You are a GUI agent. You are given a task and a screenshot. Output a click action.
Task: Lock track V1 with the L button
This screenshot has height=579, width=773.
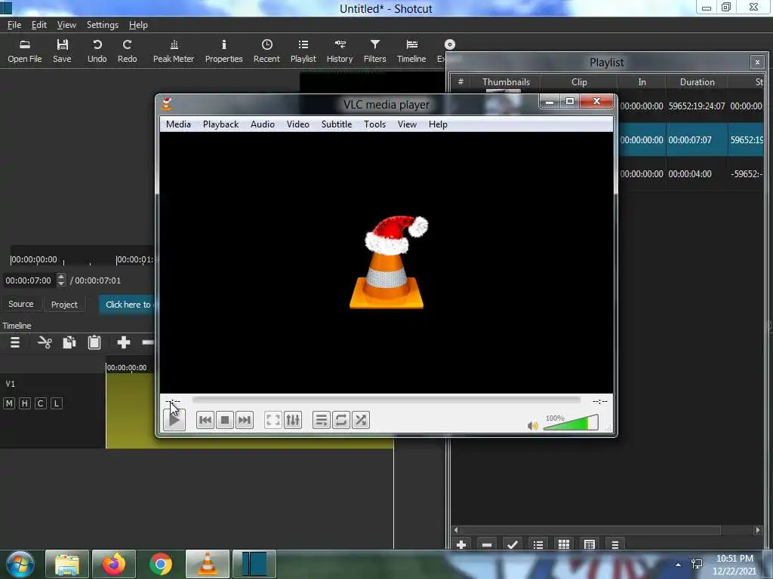point(56,404)
